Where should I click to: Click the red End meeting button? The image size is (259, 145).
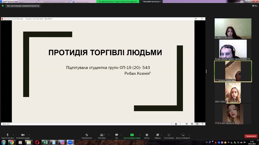pos(251,136)
